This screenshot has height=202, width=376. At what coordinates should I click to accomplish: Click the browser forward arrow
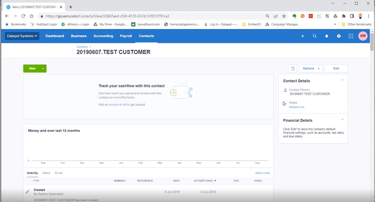pyautogui.click(x=15, y=16)
